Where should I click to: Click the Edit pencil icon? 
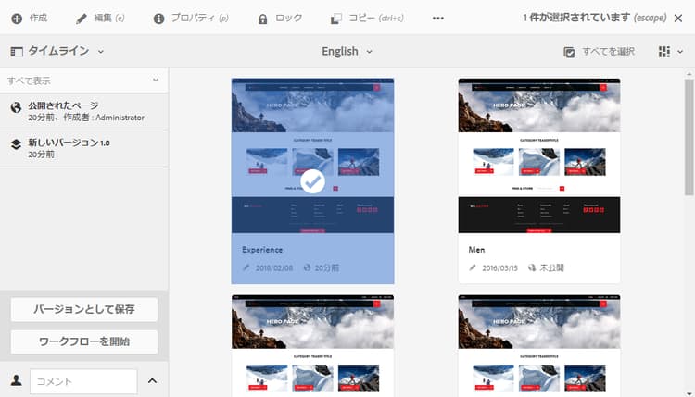click(82, 19)
